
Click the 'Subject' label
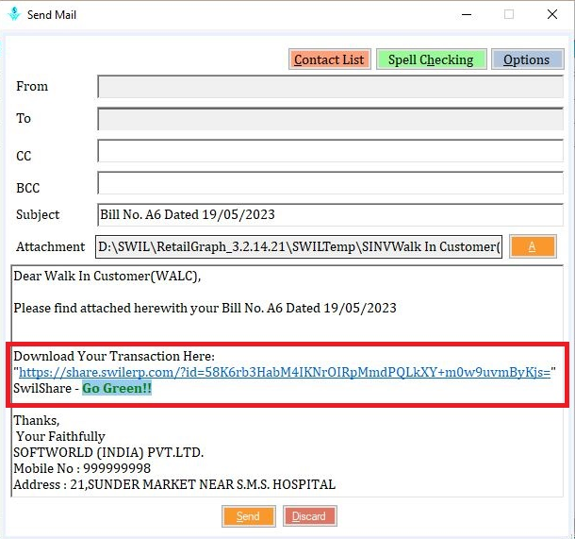pyautogui.click(x=38, y=215)
